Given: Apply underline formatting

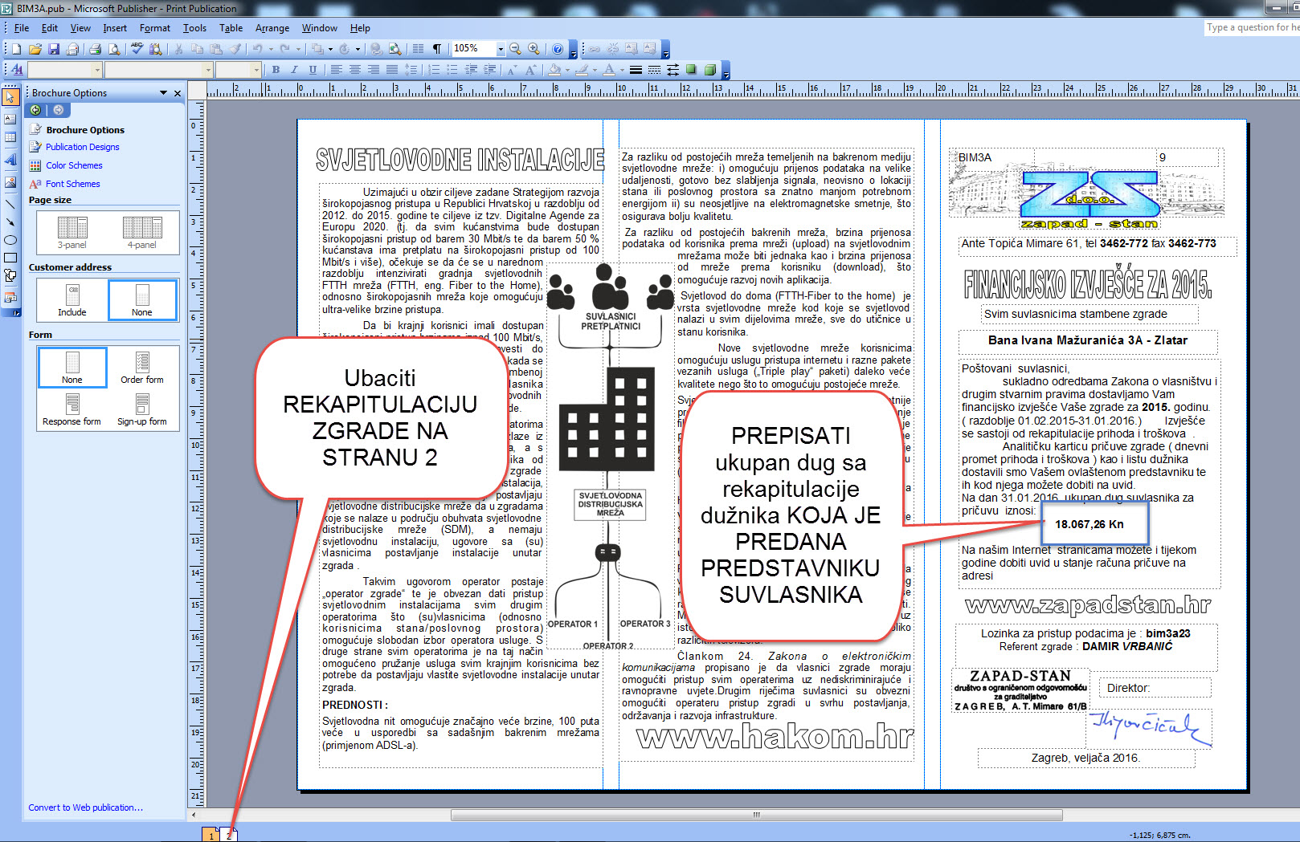Looking at the screenshot, I should coord(313,70).
